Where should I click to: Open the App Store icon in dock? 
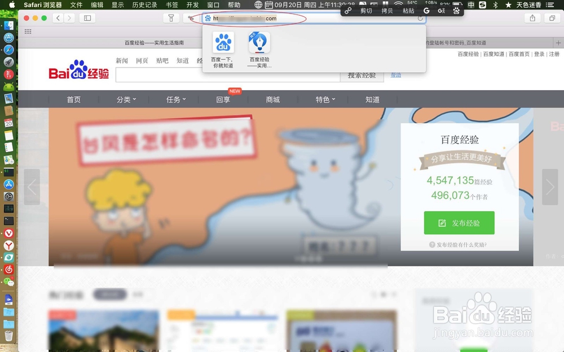coord(8,184)
